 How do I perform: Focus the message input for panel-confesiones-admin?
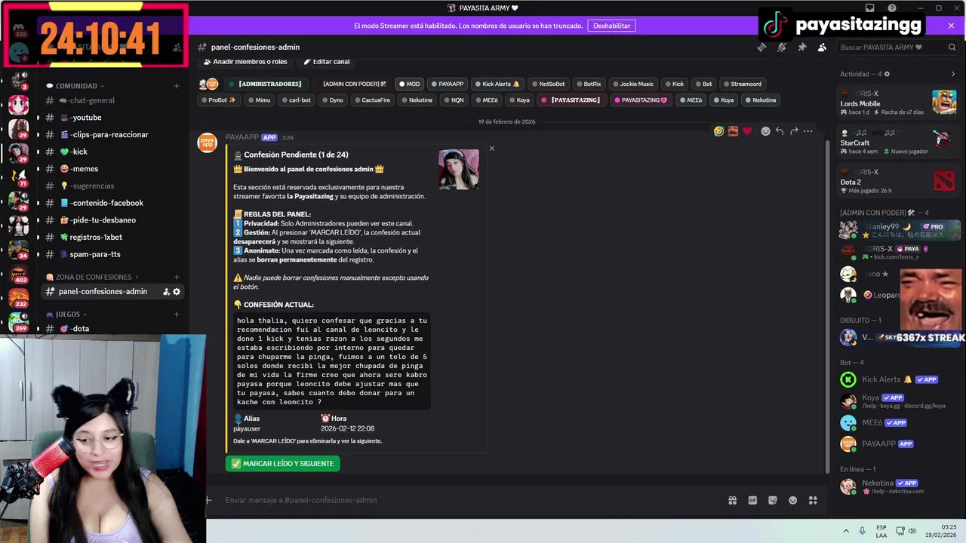point(472,500)
